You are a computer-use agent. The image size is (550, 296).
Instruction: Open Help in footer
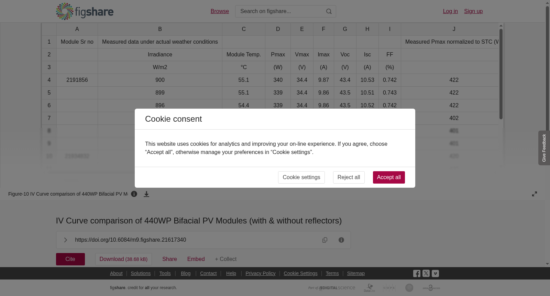pyautogui.click(x=231, y=273)
